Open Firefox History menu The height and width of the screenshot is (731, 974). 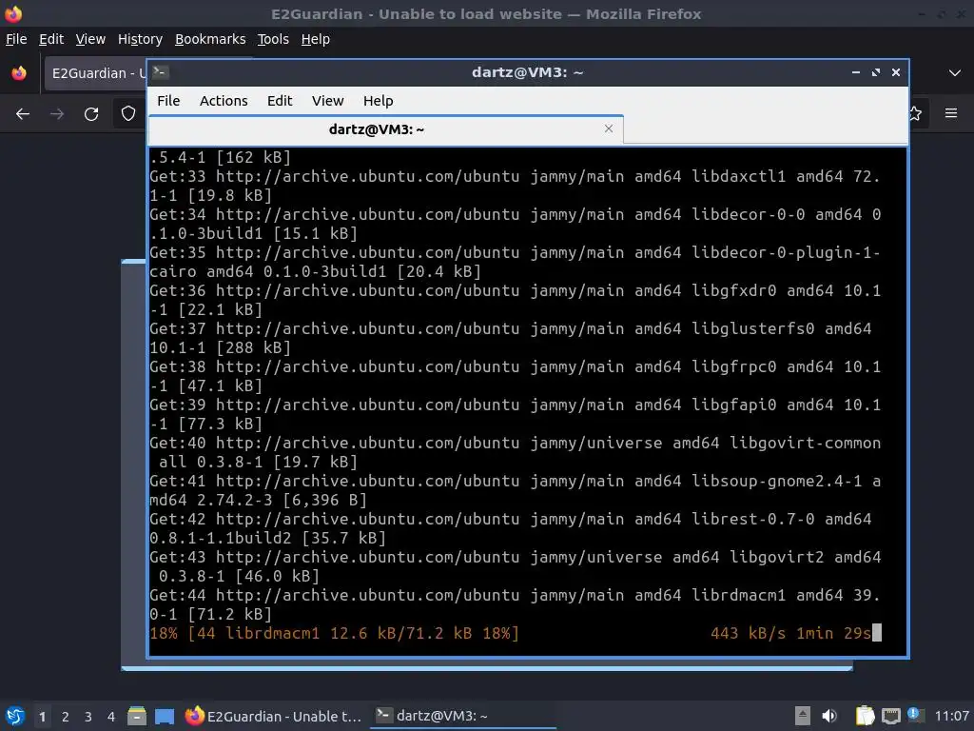140,39
